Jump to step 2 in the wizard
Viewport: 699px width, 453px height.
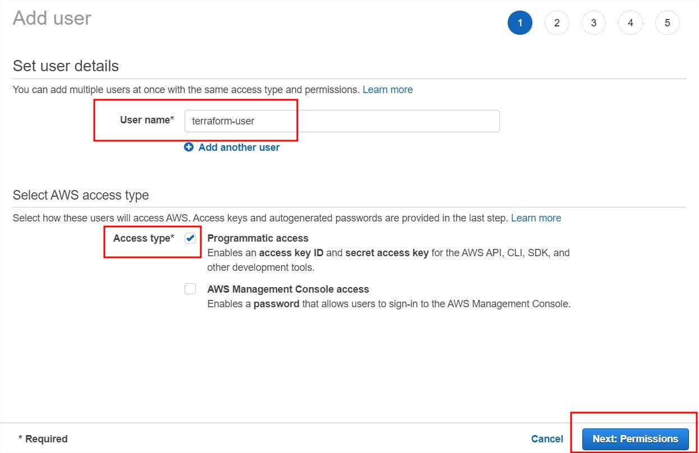click(x=557, y=23)
